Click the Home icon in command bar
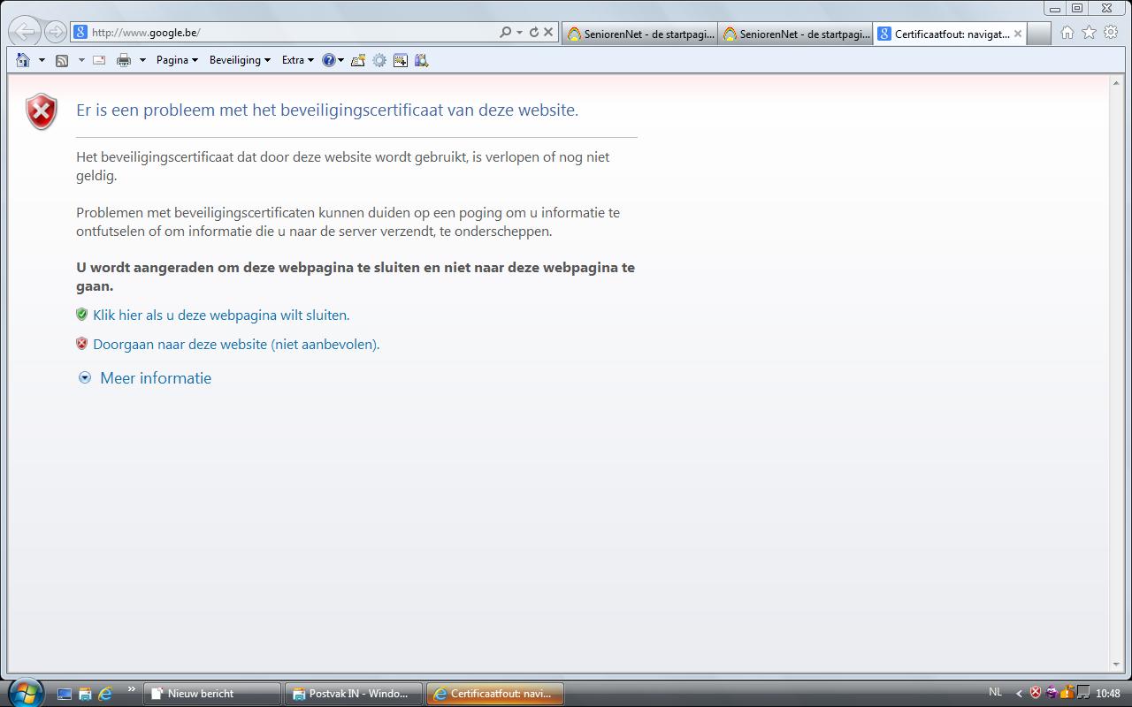This screenshot has height=707, width=1132. point(23,60)
